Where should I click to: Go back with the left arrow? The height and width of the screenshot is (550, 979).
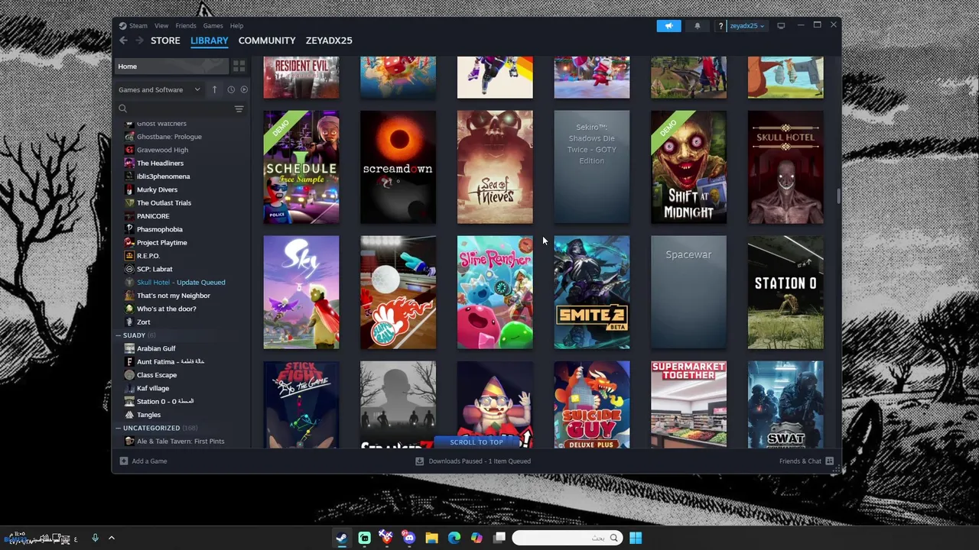pyautogui.click(x=123, y=40)
